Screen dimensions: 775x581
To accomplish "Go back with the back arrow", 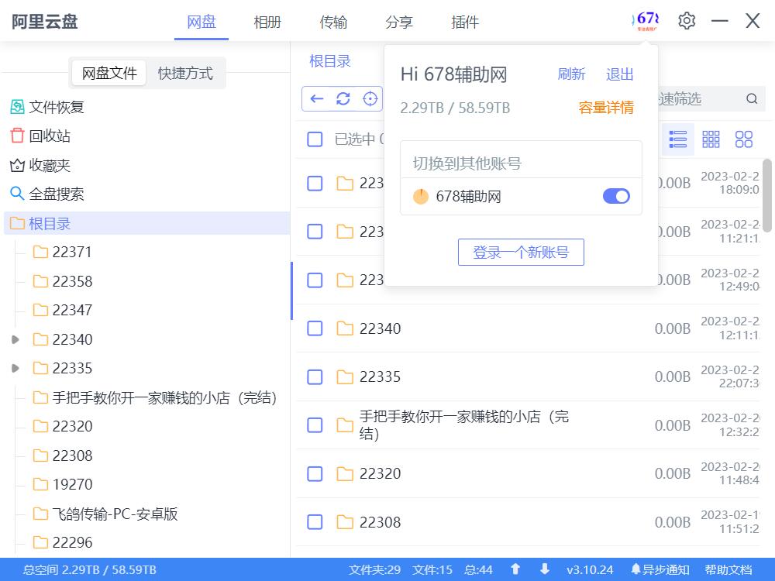I will [x=317, y=98].
